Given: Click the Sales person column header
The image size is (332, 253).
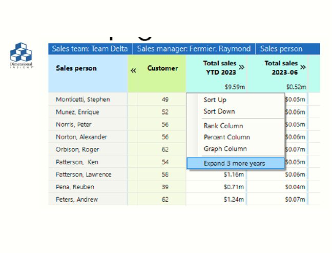Looking at the screenshot, I should click(x=76, y=68).
